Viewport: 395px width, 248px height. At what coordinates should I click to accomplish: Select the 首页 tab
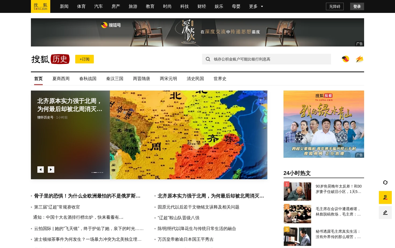tap(38, 79)
